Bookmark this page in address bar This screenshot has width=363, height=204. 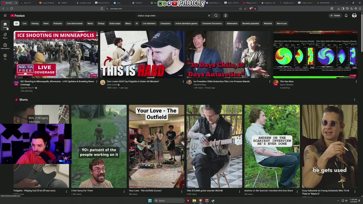coord(102,8)
